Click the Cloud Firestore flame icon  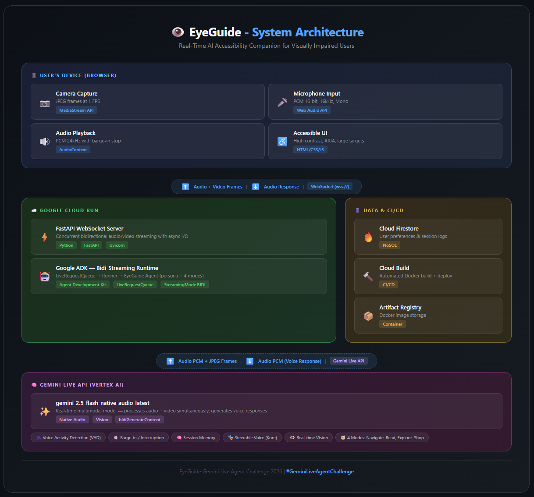tap(368, 237)
